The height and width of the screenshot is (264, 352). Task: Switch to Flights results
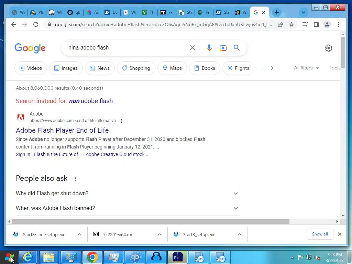(239, 68)
